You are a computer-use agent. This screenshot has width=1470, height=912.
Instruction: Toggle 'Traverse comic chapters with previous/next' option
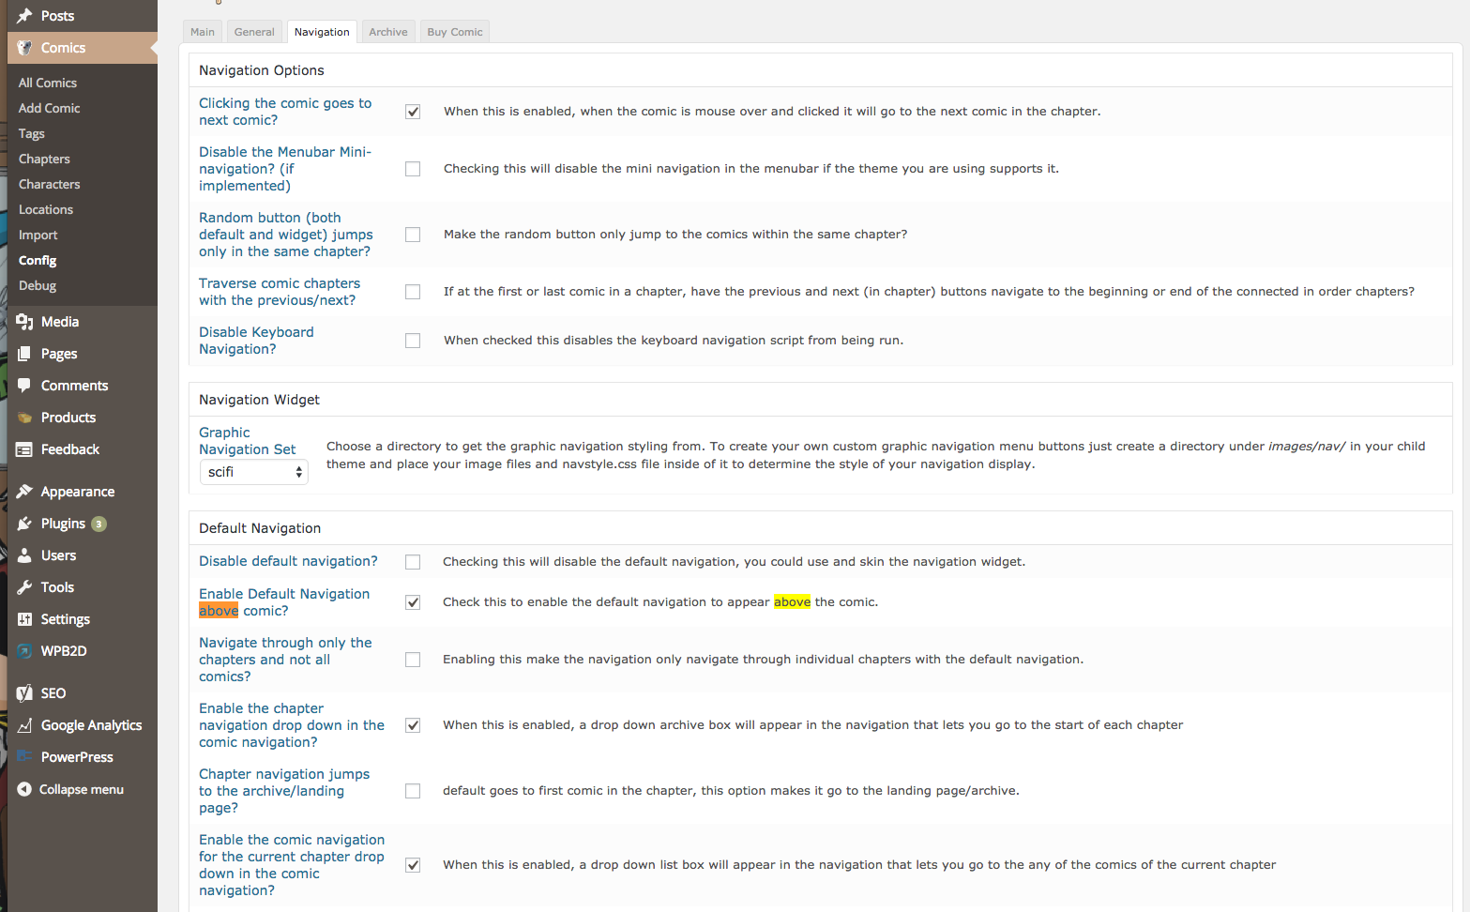coord(413,292)
